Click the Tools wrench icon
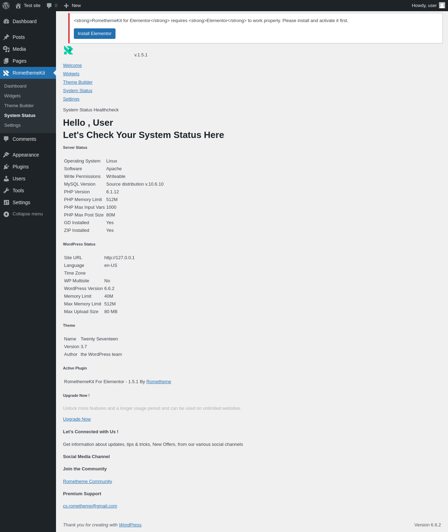The height and width of the screenshot is (532, 448). pos(6,191)
